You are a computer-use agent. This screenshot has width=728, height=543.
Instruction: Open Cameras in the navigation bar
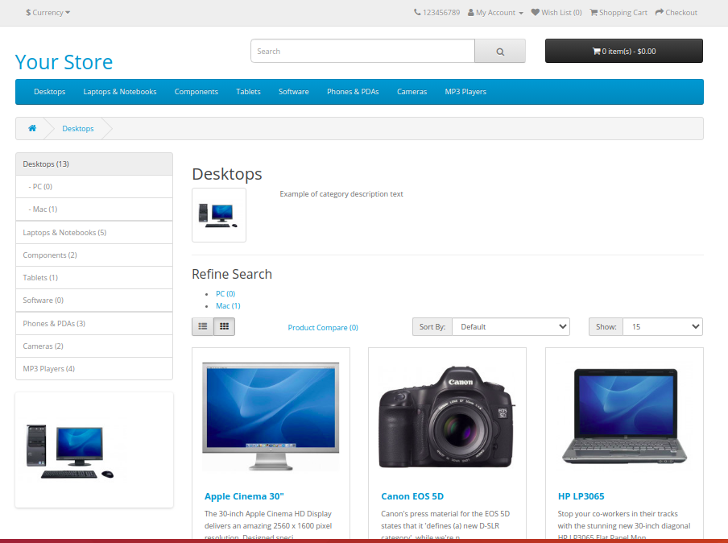coord(412,92)
